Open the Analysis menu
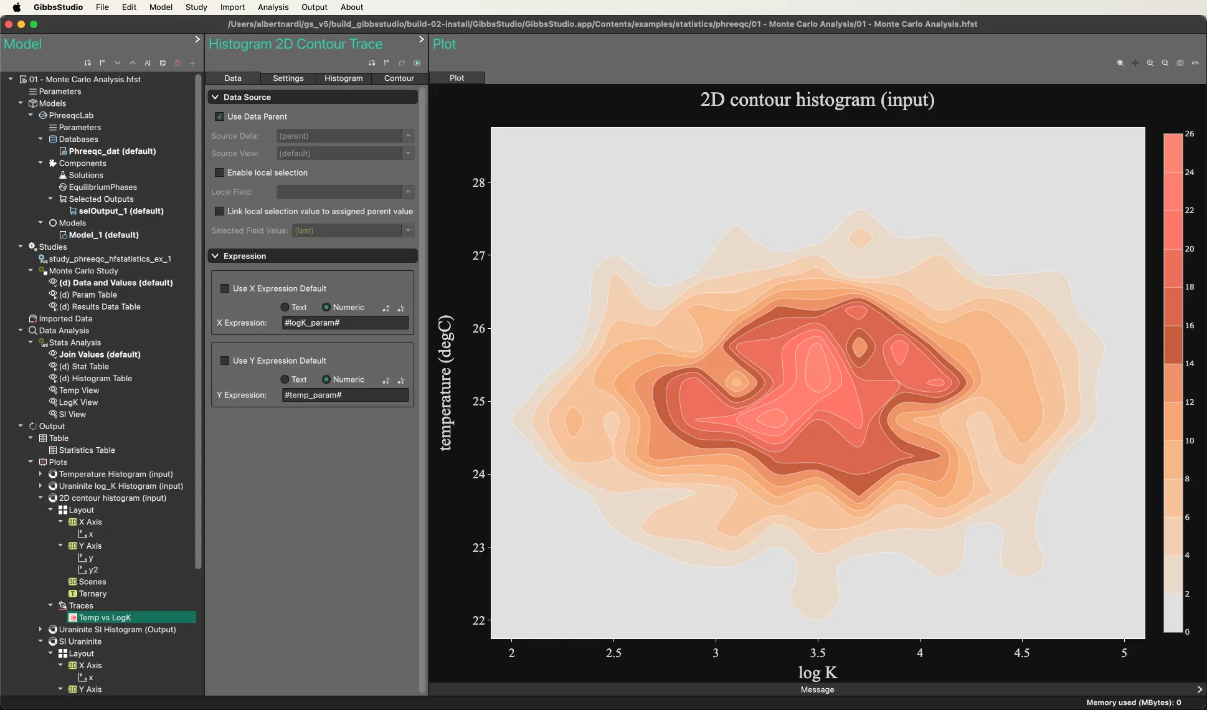Viewport: 1207px width, 710px height. (273, 7)
